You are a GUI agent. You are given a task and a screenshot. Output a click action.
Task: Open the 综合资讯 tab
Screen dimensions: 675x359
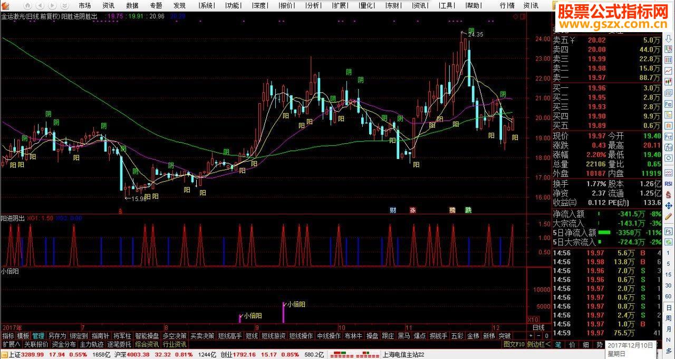tap(147, 344)
